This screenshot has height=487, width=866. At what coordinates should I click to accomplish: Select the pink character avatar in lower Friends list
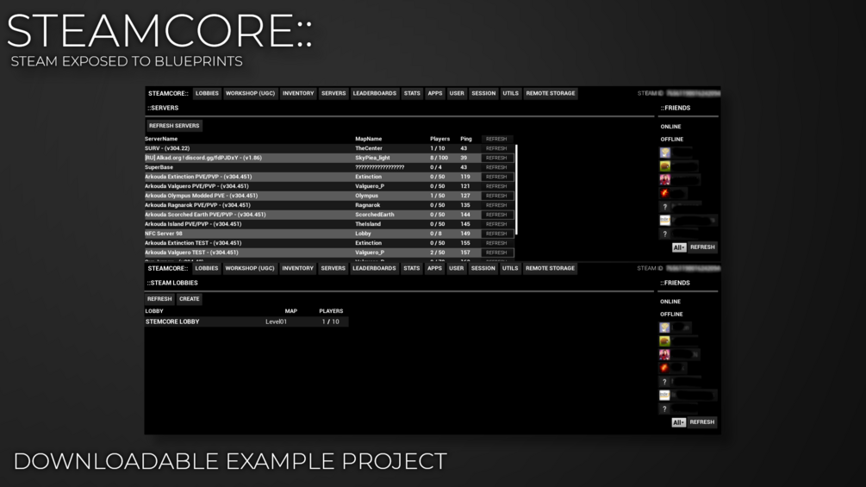(x=664, y=354)
